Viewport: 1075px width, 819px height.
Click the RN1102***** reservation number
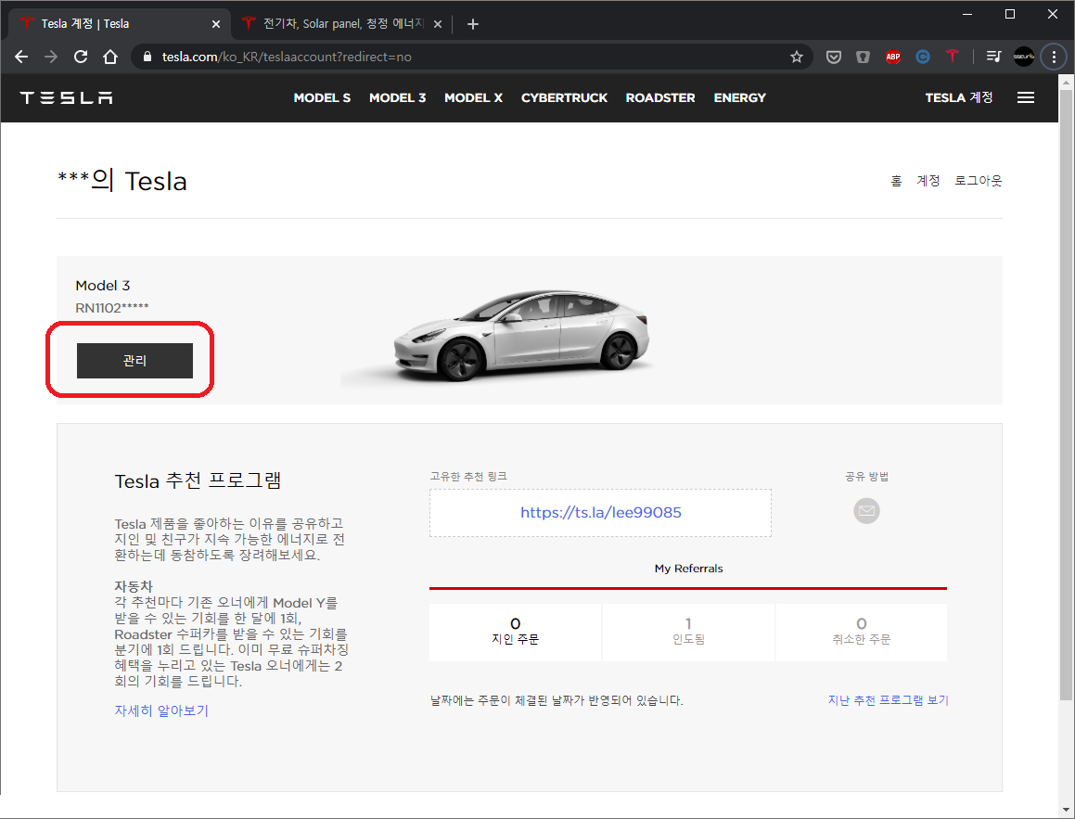pos(111,308)
